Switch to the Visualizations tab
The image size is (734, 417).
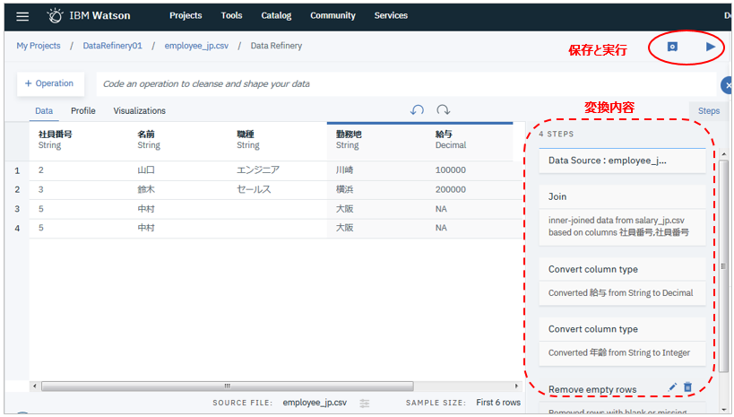140,110
